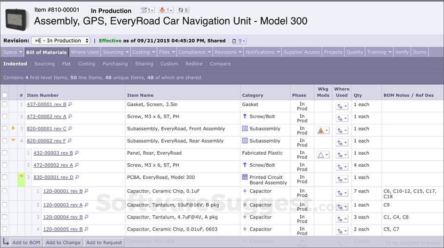Open the Where Used tab

point(85,52)
